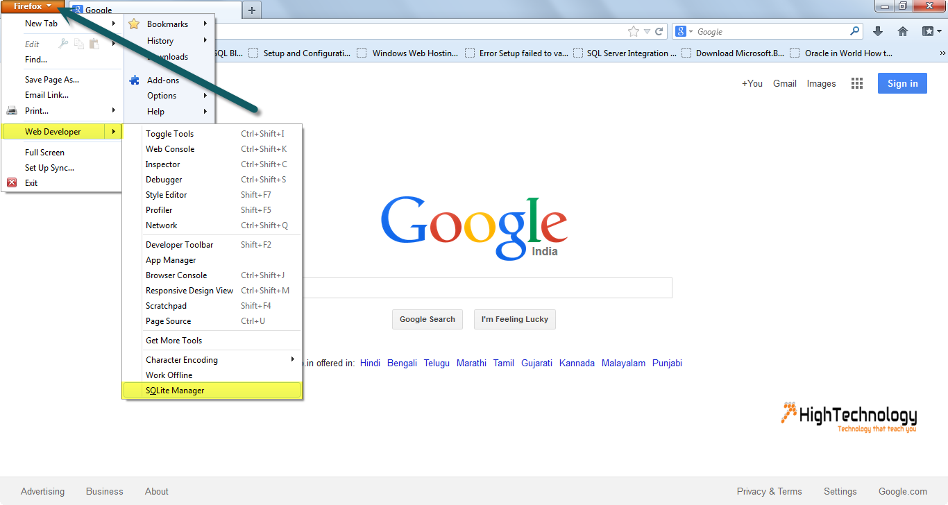Open the Oracle in World bookmark
This screenshot has width=948, height=505.
click(x=841, y=53)
